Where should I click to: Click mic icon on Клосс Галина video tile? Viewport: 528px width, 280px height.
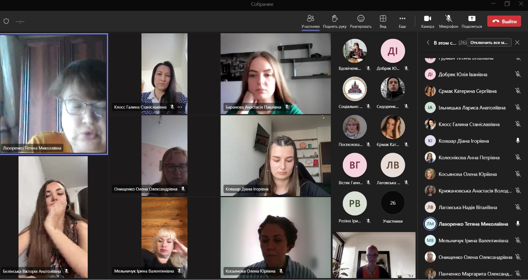tap(172, 107)
